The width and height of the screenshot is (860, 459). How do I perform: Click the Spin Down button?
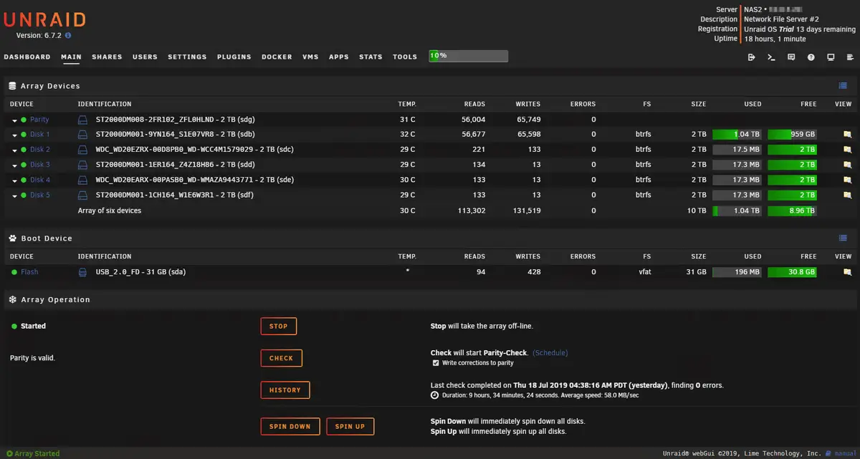pos(290,427)
